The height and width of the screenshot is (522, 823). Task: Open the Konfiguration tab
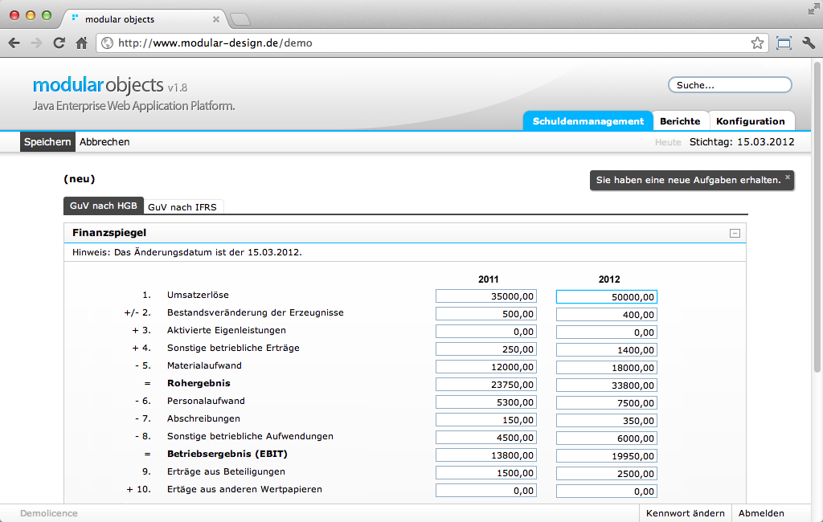751,121
